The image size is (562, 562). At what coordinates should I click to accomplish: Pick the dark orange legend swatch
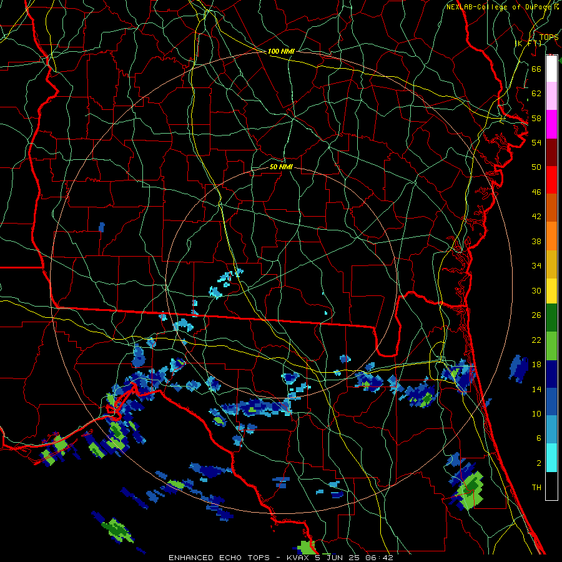pyautogui.click(x=551, y=207)
